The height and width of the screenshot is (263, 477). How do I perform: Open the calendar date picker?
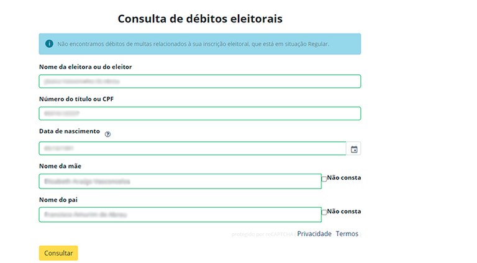[354, 149]
